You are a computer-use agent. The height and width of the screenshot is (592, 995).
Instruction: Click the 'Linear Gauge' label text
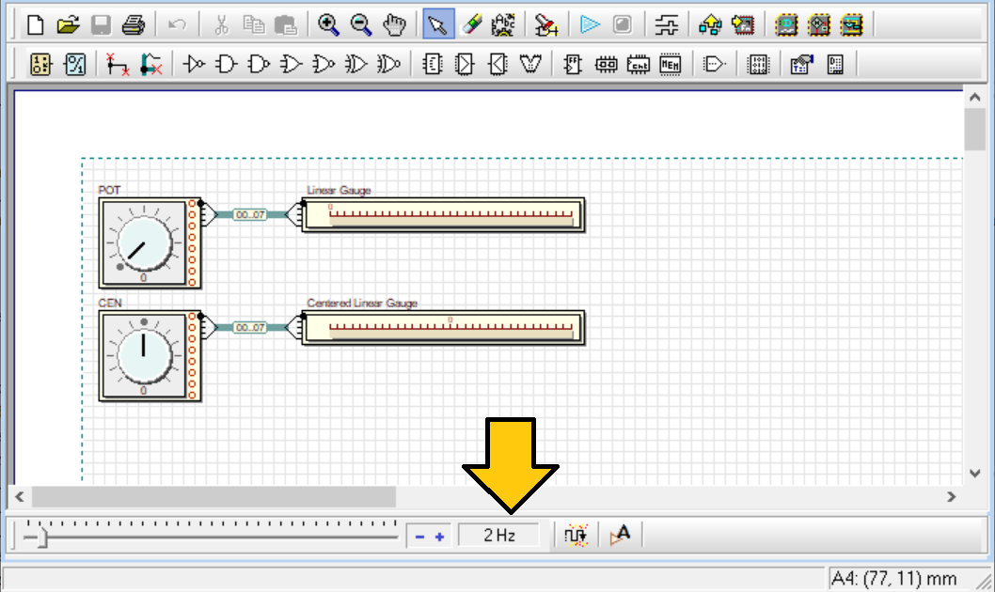339,190
